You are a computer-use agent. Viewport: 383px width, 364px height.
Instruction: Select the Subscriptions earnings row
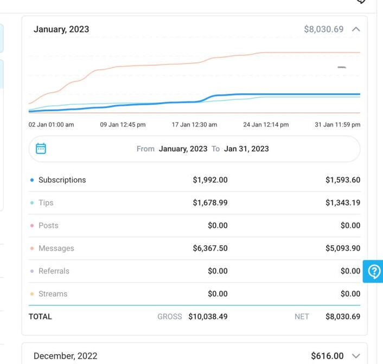click(x=62, y=180)
